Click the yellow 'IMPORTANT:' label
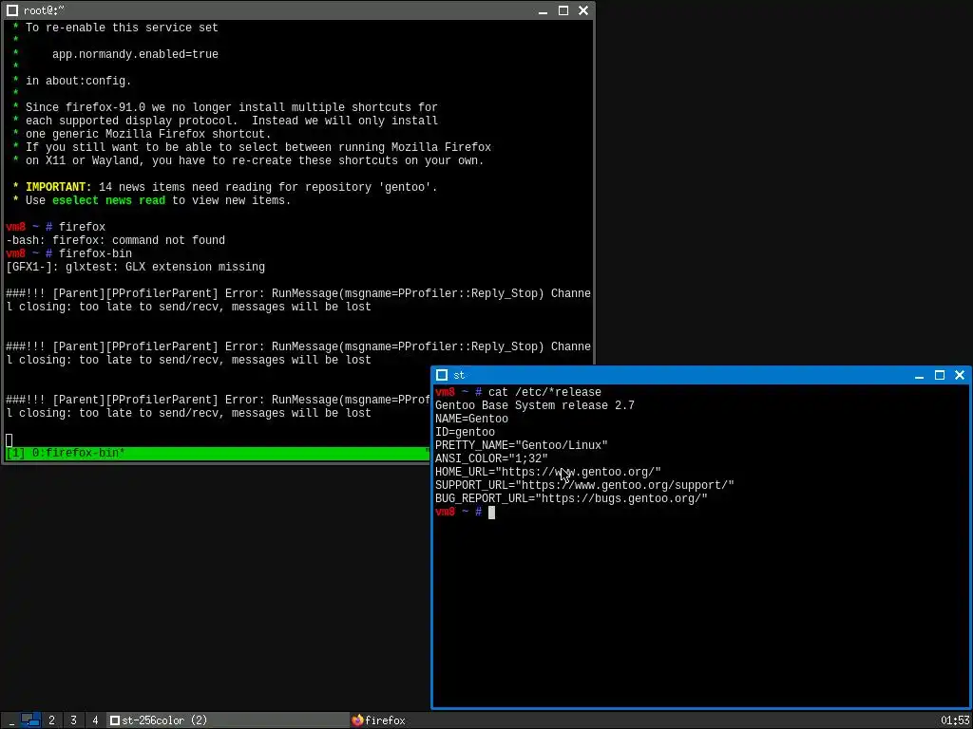The height and width of the screenshot is (729, 973). coord(58,187)
